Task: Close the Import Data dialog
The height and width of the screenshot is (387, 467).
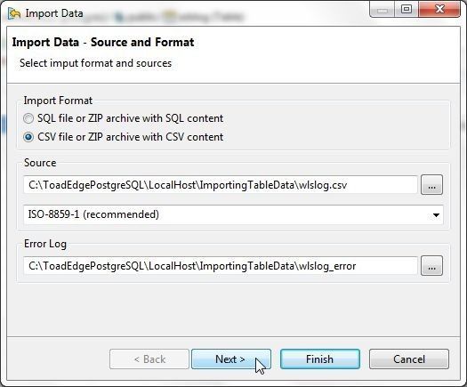Action: click(439, 9)
